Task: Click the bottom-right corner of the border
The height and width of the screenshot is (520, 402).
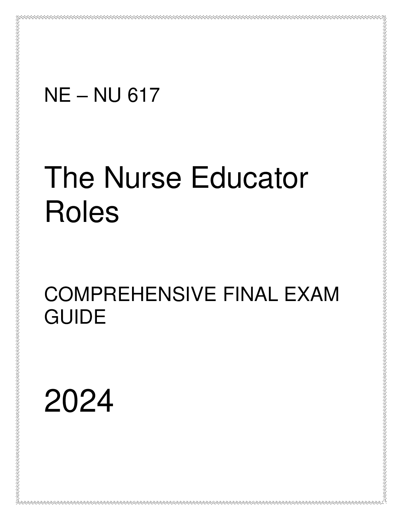Action: coord(385,503)
